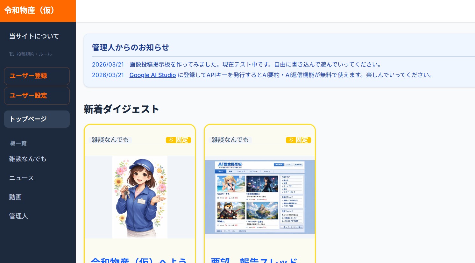
Task: Go to トップページ in the sidebar
Action: click(x=37, y=119)
